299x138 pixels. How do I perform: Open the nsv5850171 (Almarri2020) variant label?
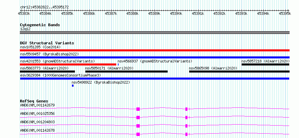pos(109,68)
